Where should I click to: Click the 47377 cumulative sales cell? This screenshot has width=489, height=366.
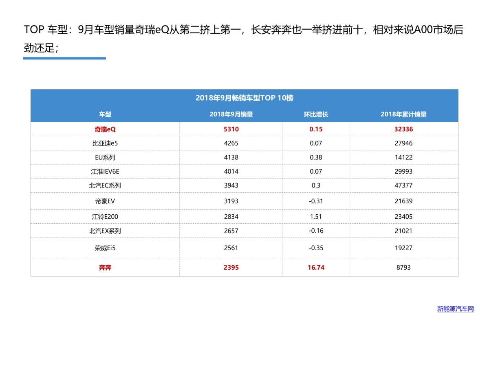(x=403, y=185)
